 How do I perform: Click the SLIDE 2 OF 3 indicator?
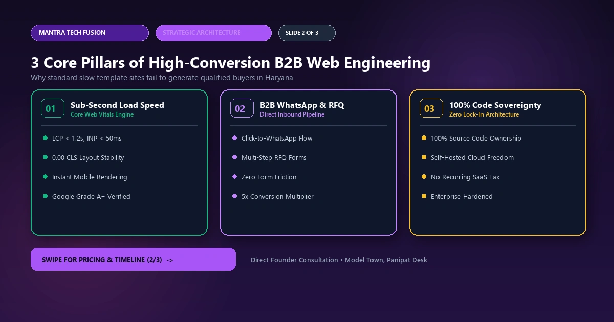(x=307, y=33)
